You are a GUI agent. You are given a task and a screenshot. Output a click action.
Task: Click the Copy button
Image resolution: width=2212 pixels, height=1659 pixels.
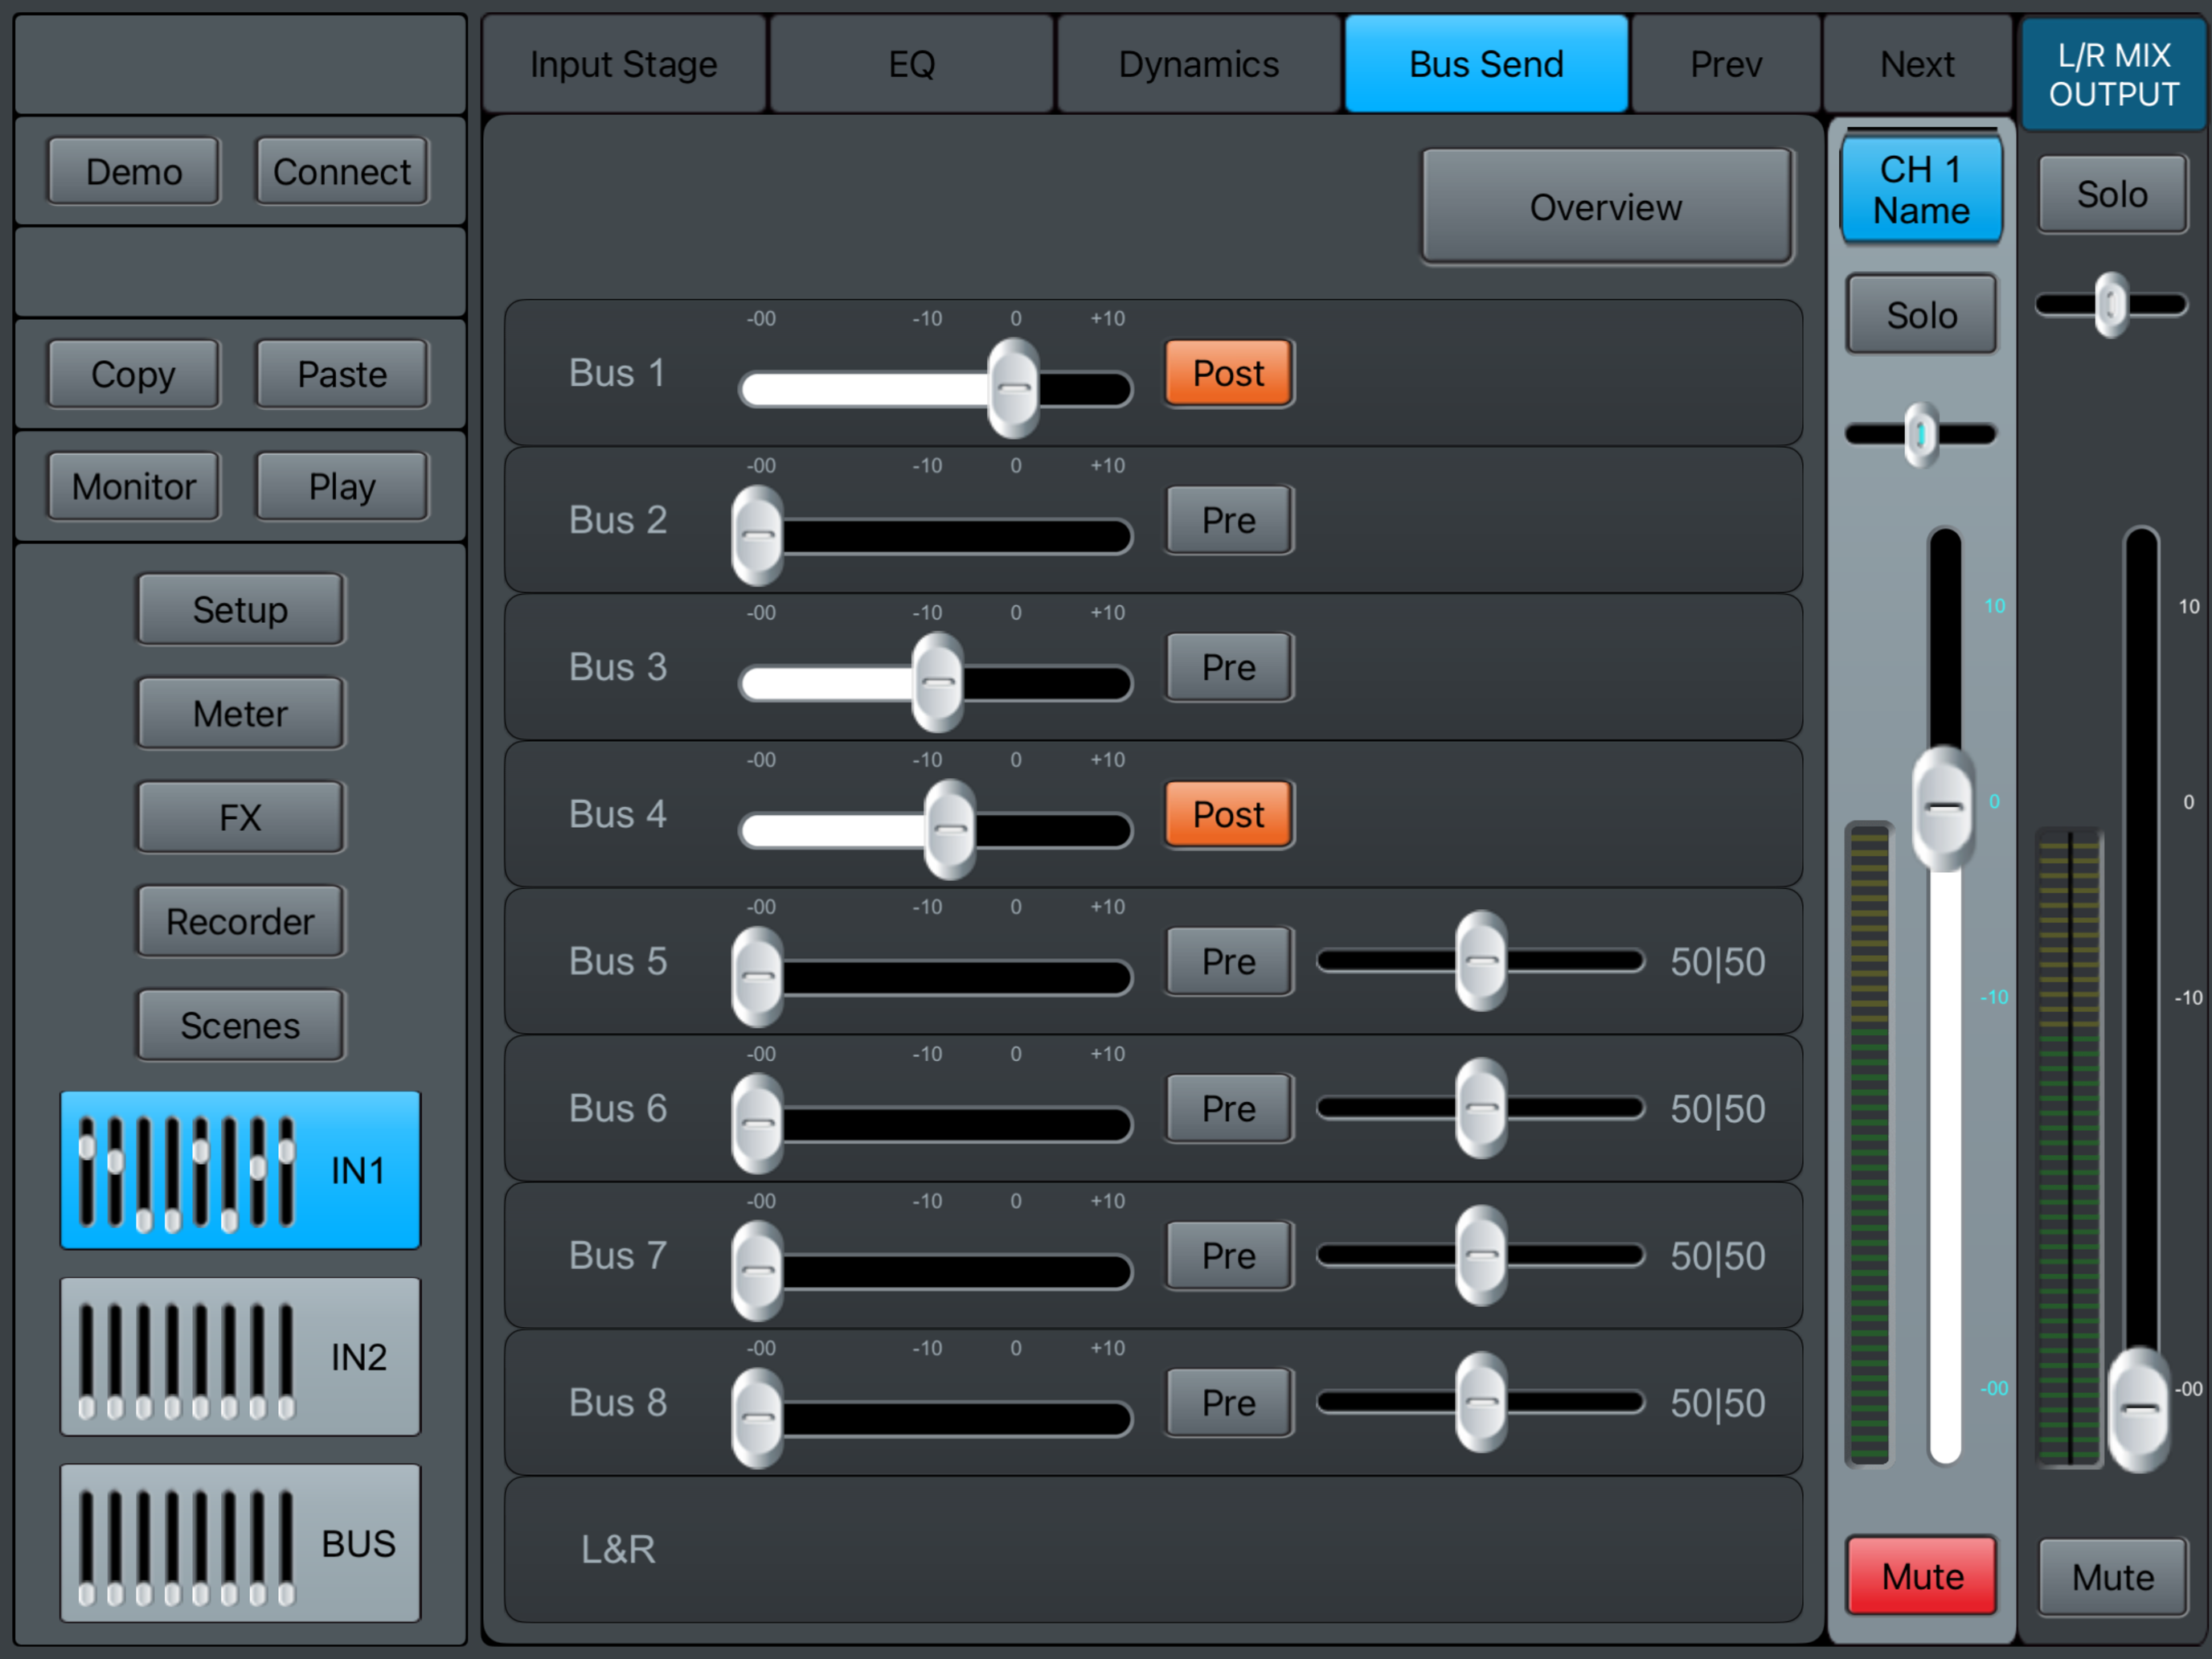point(134,374)
